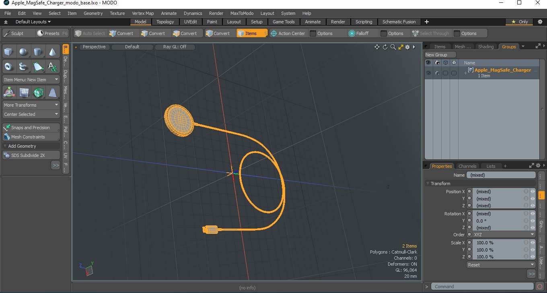Switch to Topology layout tab
The width and height of the screenshot is (547, 293).
pyautogui.click(x=165, y=22)
